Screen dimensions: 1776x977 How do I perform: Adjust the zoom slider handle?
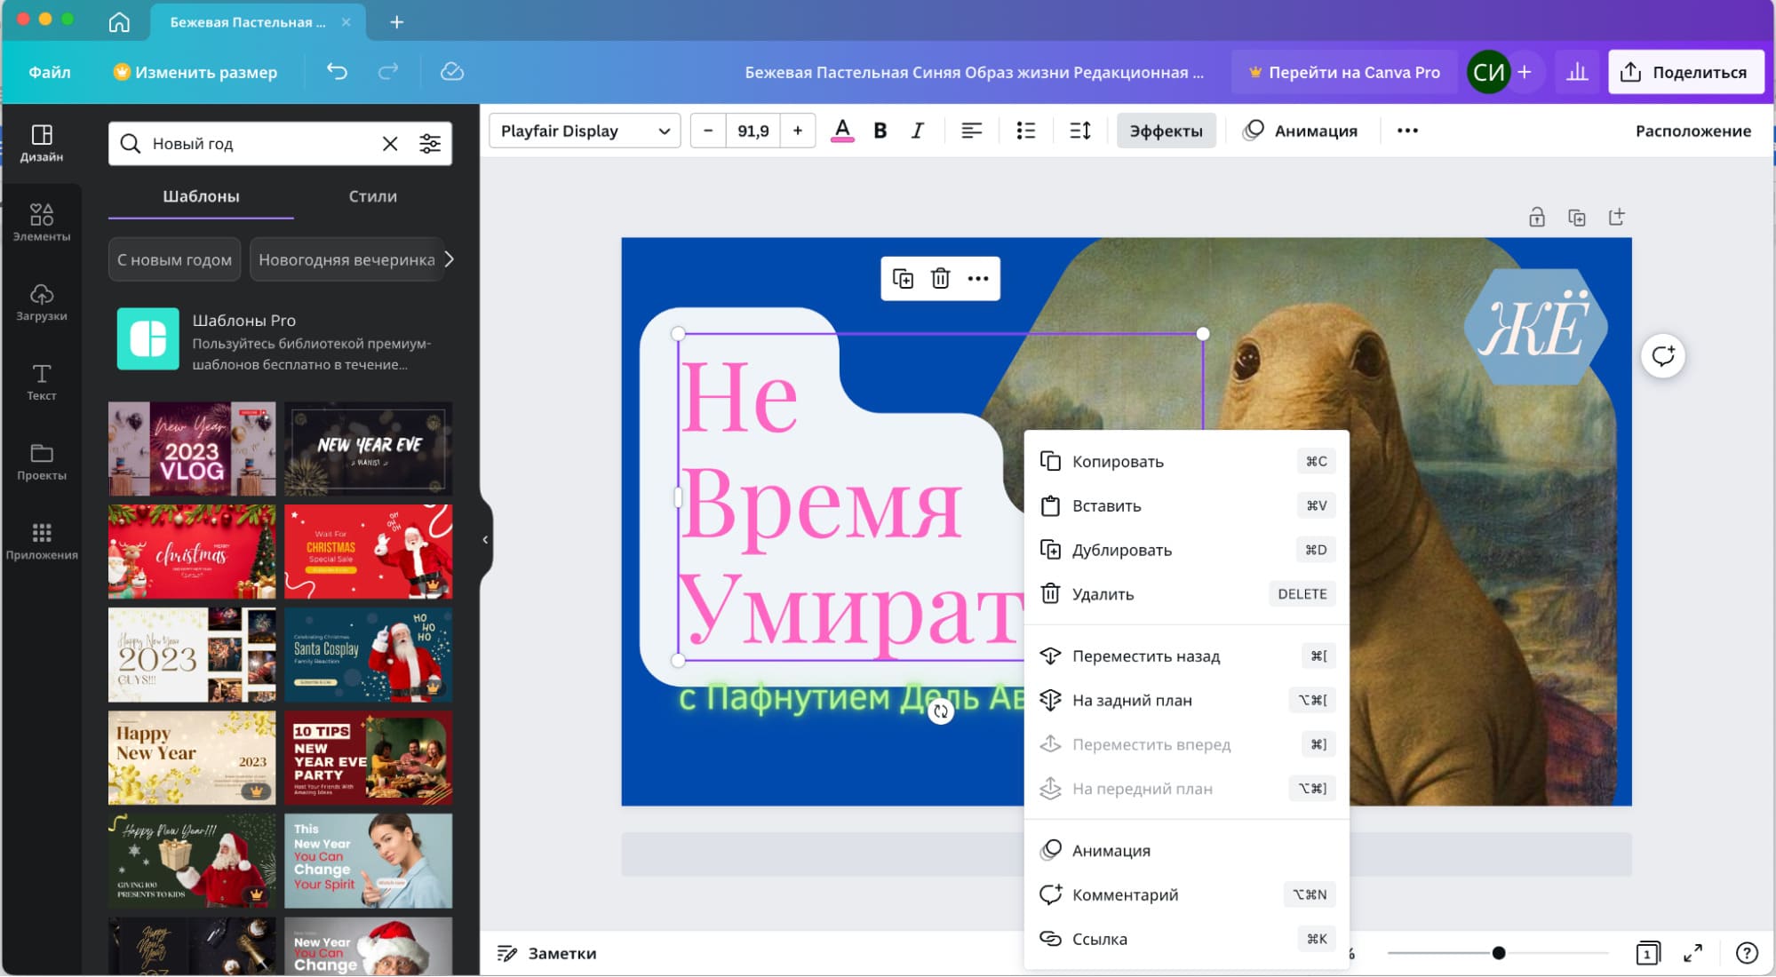(x=1499, y=953)
